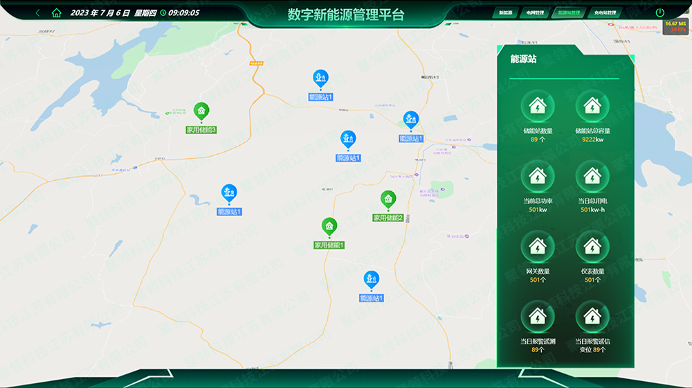Click the 仪表数量 house icon
The height and width of the screenshot is (388, 692).
(592, 246)
